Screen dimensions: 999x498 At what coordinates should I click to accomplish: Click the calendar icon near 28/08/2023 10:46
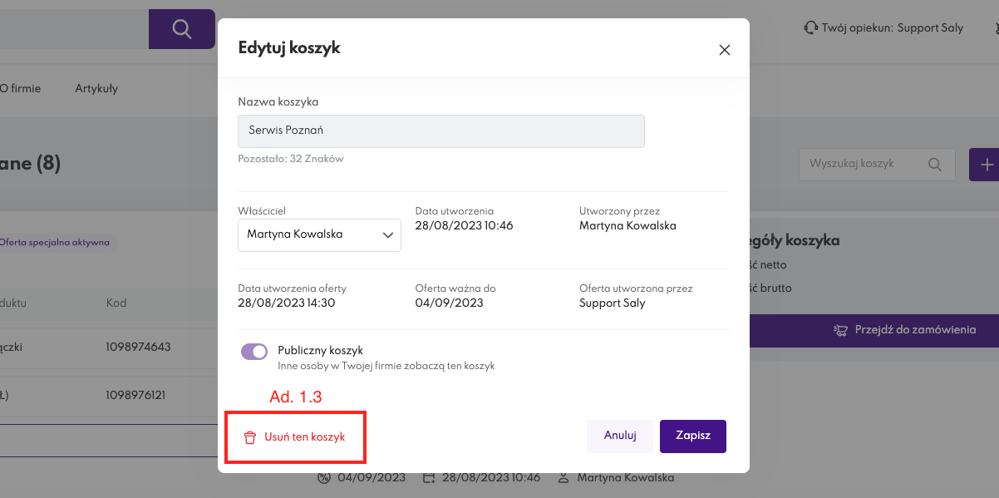429,478
